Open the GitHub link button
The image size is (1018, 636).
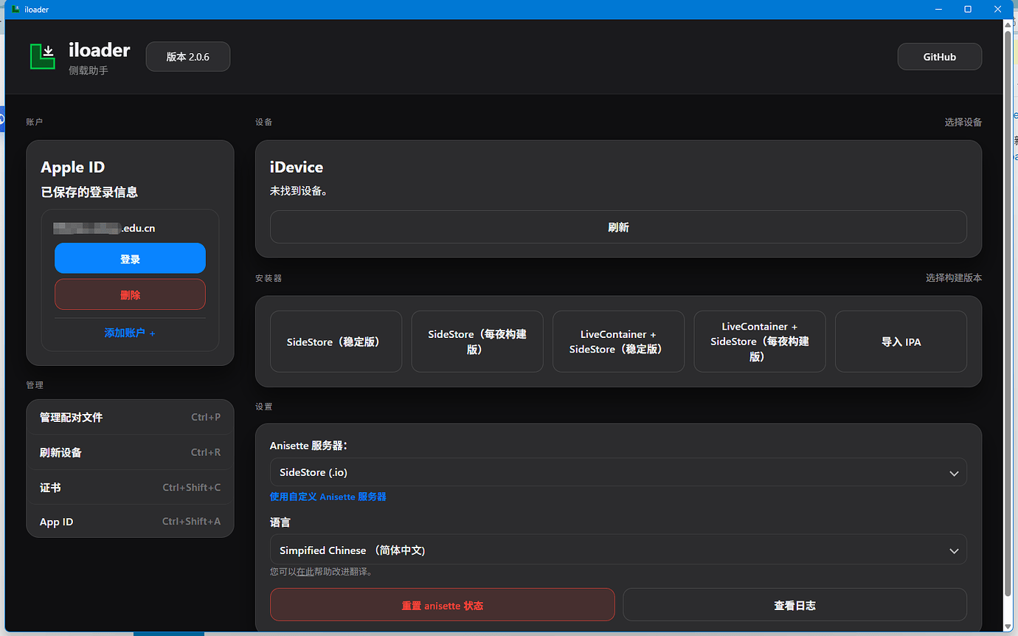pyautogui.click(x=939, y=57)
